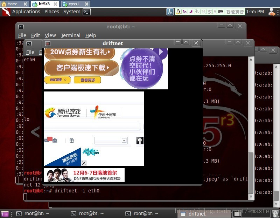
Task: Switch to the xpsp1 VM tab
Action: pyautogui.click(x=74, y=4)
